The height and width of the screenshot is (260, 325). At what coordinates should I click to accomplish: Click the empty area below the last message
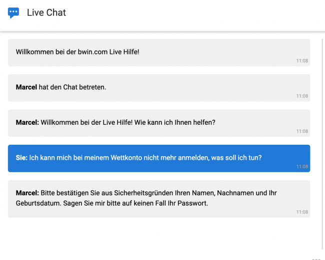159,237
